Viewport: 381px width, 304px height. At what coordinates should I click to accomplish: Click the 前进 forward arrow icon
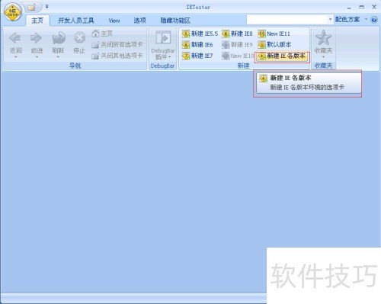(x=36, y=38)
